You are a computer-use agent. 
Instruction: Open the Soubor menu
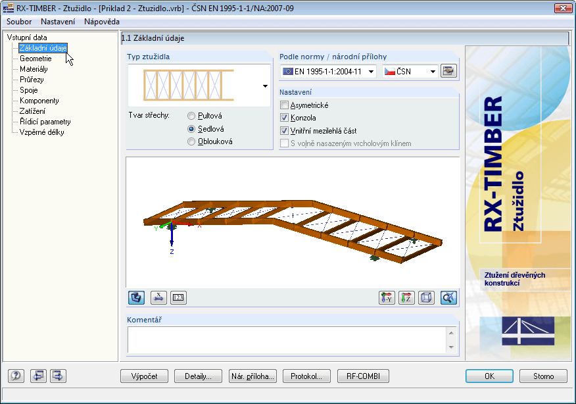(19, 22)
